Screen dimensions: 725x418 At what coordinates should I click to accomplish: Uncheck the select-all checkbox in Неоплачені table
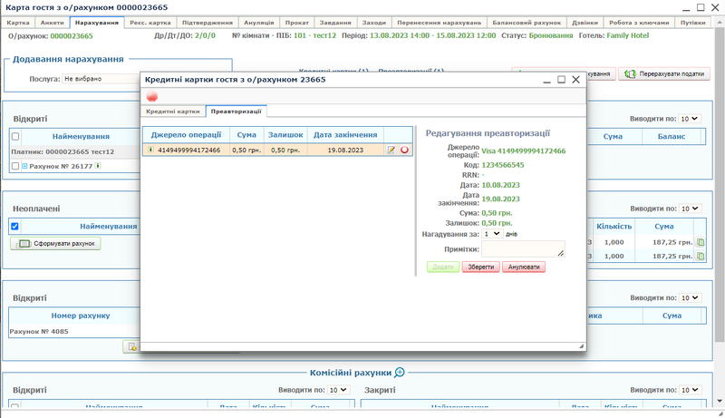(x=14, y=226)
